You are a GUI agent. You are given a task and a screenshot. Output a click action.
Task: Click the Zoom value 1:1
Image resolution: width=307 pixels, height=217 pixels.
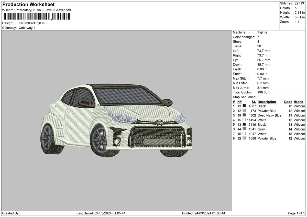297,22
